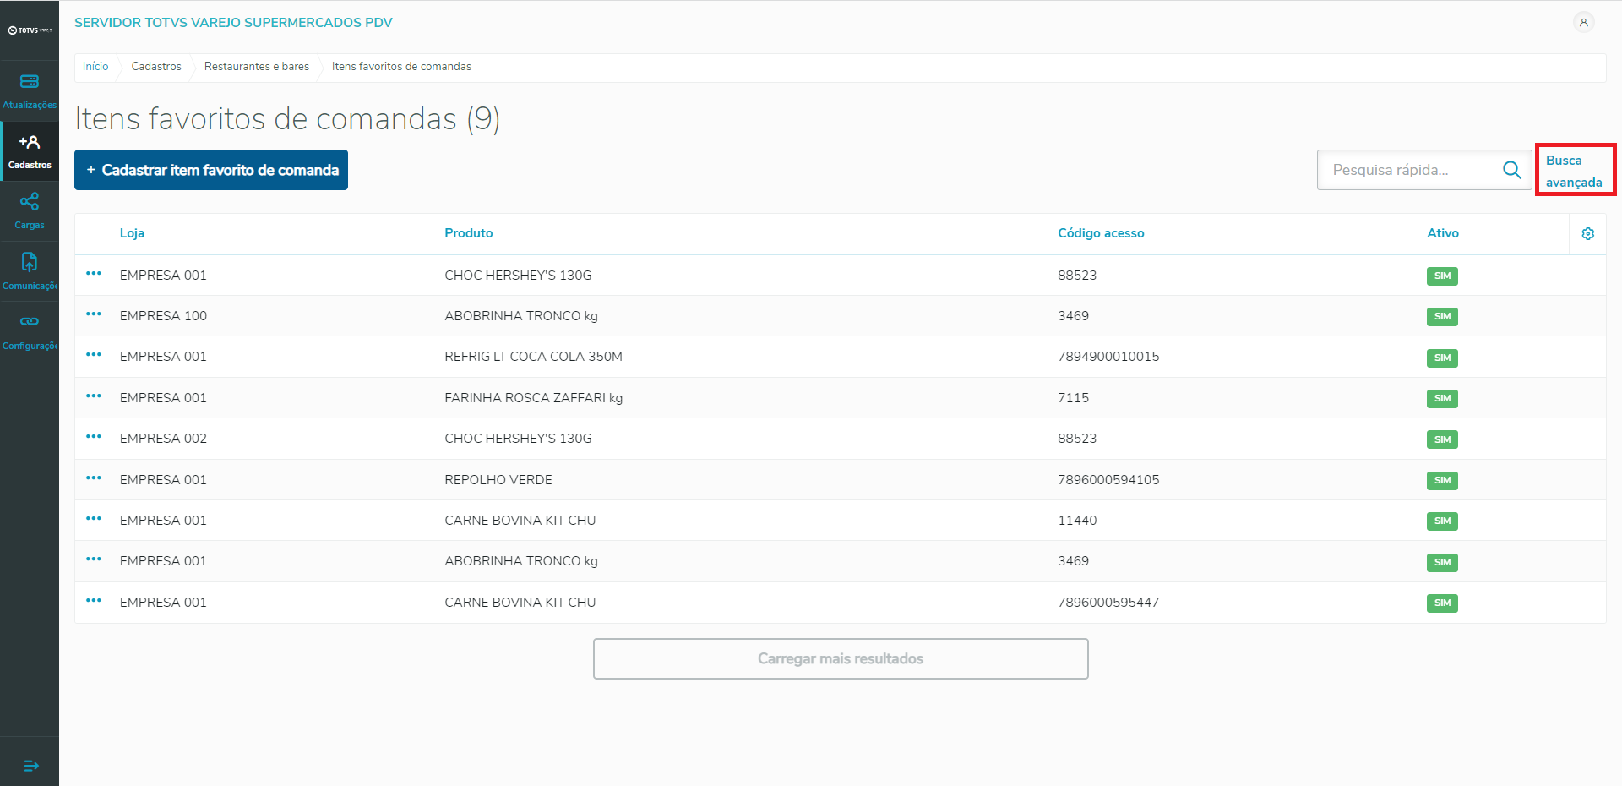The image size is (1622, 786).
Task: Click Cadastrar item favorito de comanda
Action: 211,170
